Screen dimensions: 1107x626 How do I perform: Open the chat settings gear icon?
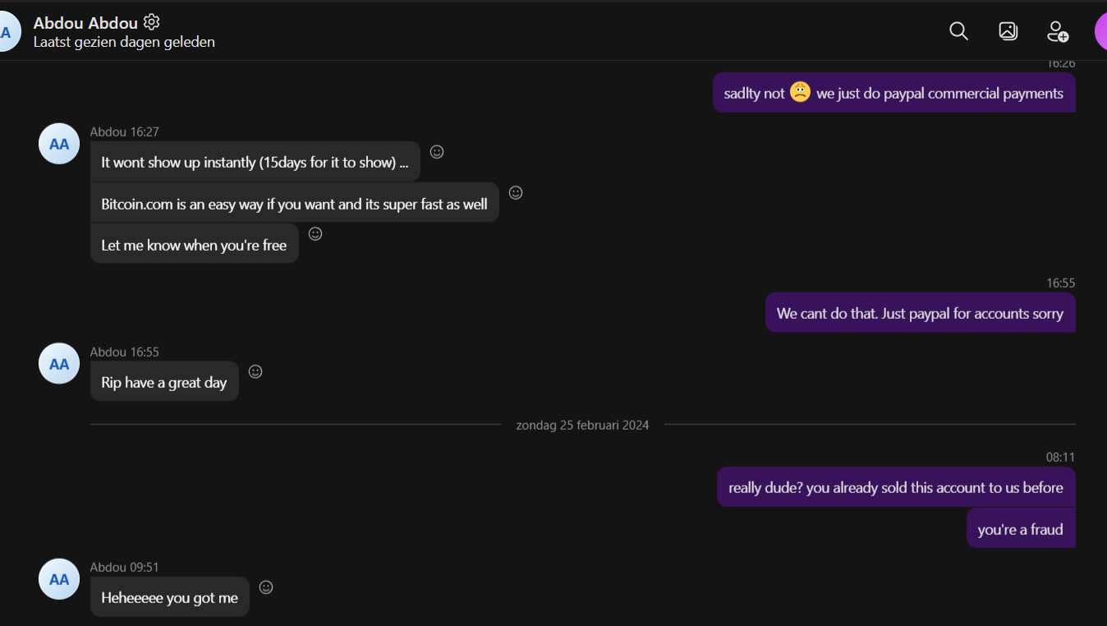(x=152, y=22)
